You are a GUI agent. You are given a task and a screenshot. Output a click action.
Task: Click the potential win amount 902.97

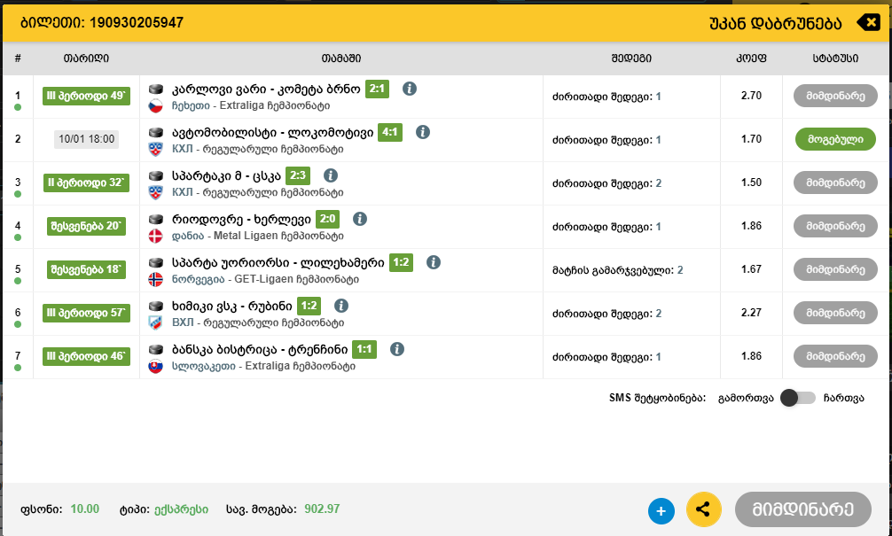coord(322,509)
